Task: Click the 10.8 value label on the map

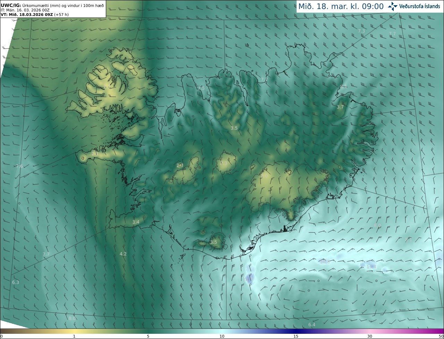Action: (325, 262)
